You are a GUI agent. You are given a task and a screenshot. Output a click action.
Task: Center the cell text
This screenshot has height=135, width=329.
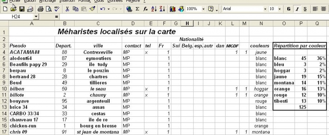tap(324, 9)
